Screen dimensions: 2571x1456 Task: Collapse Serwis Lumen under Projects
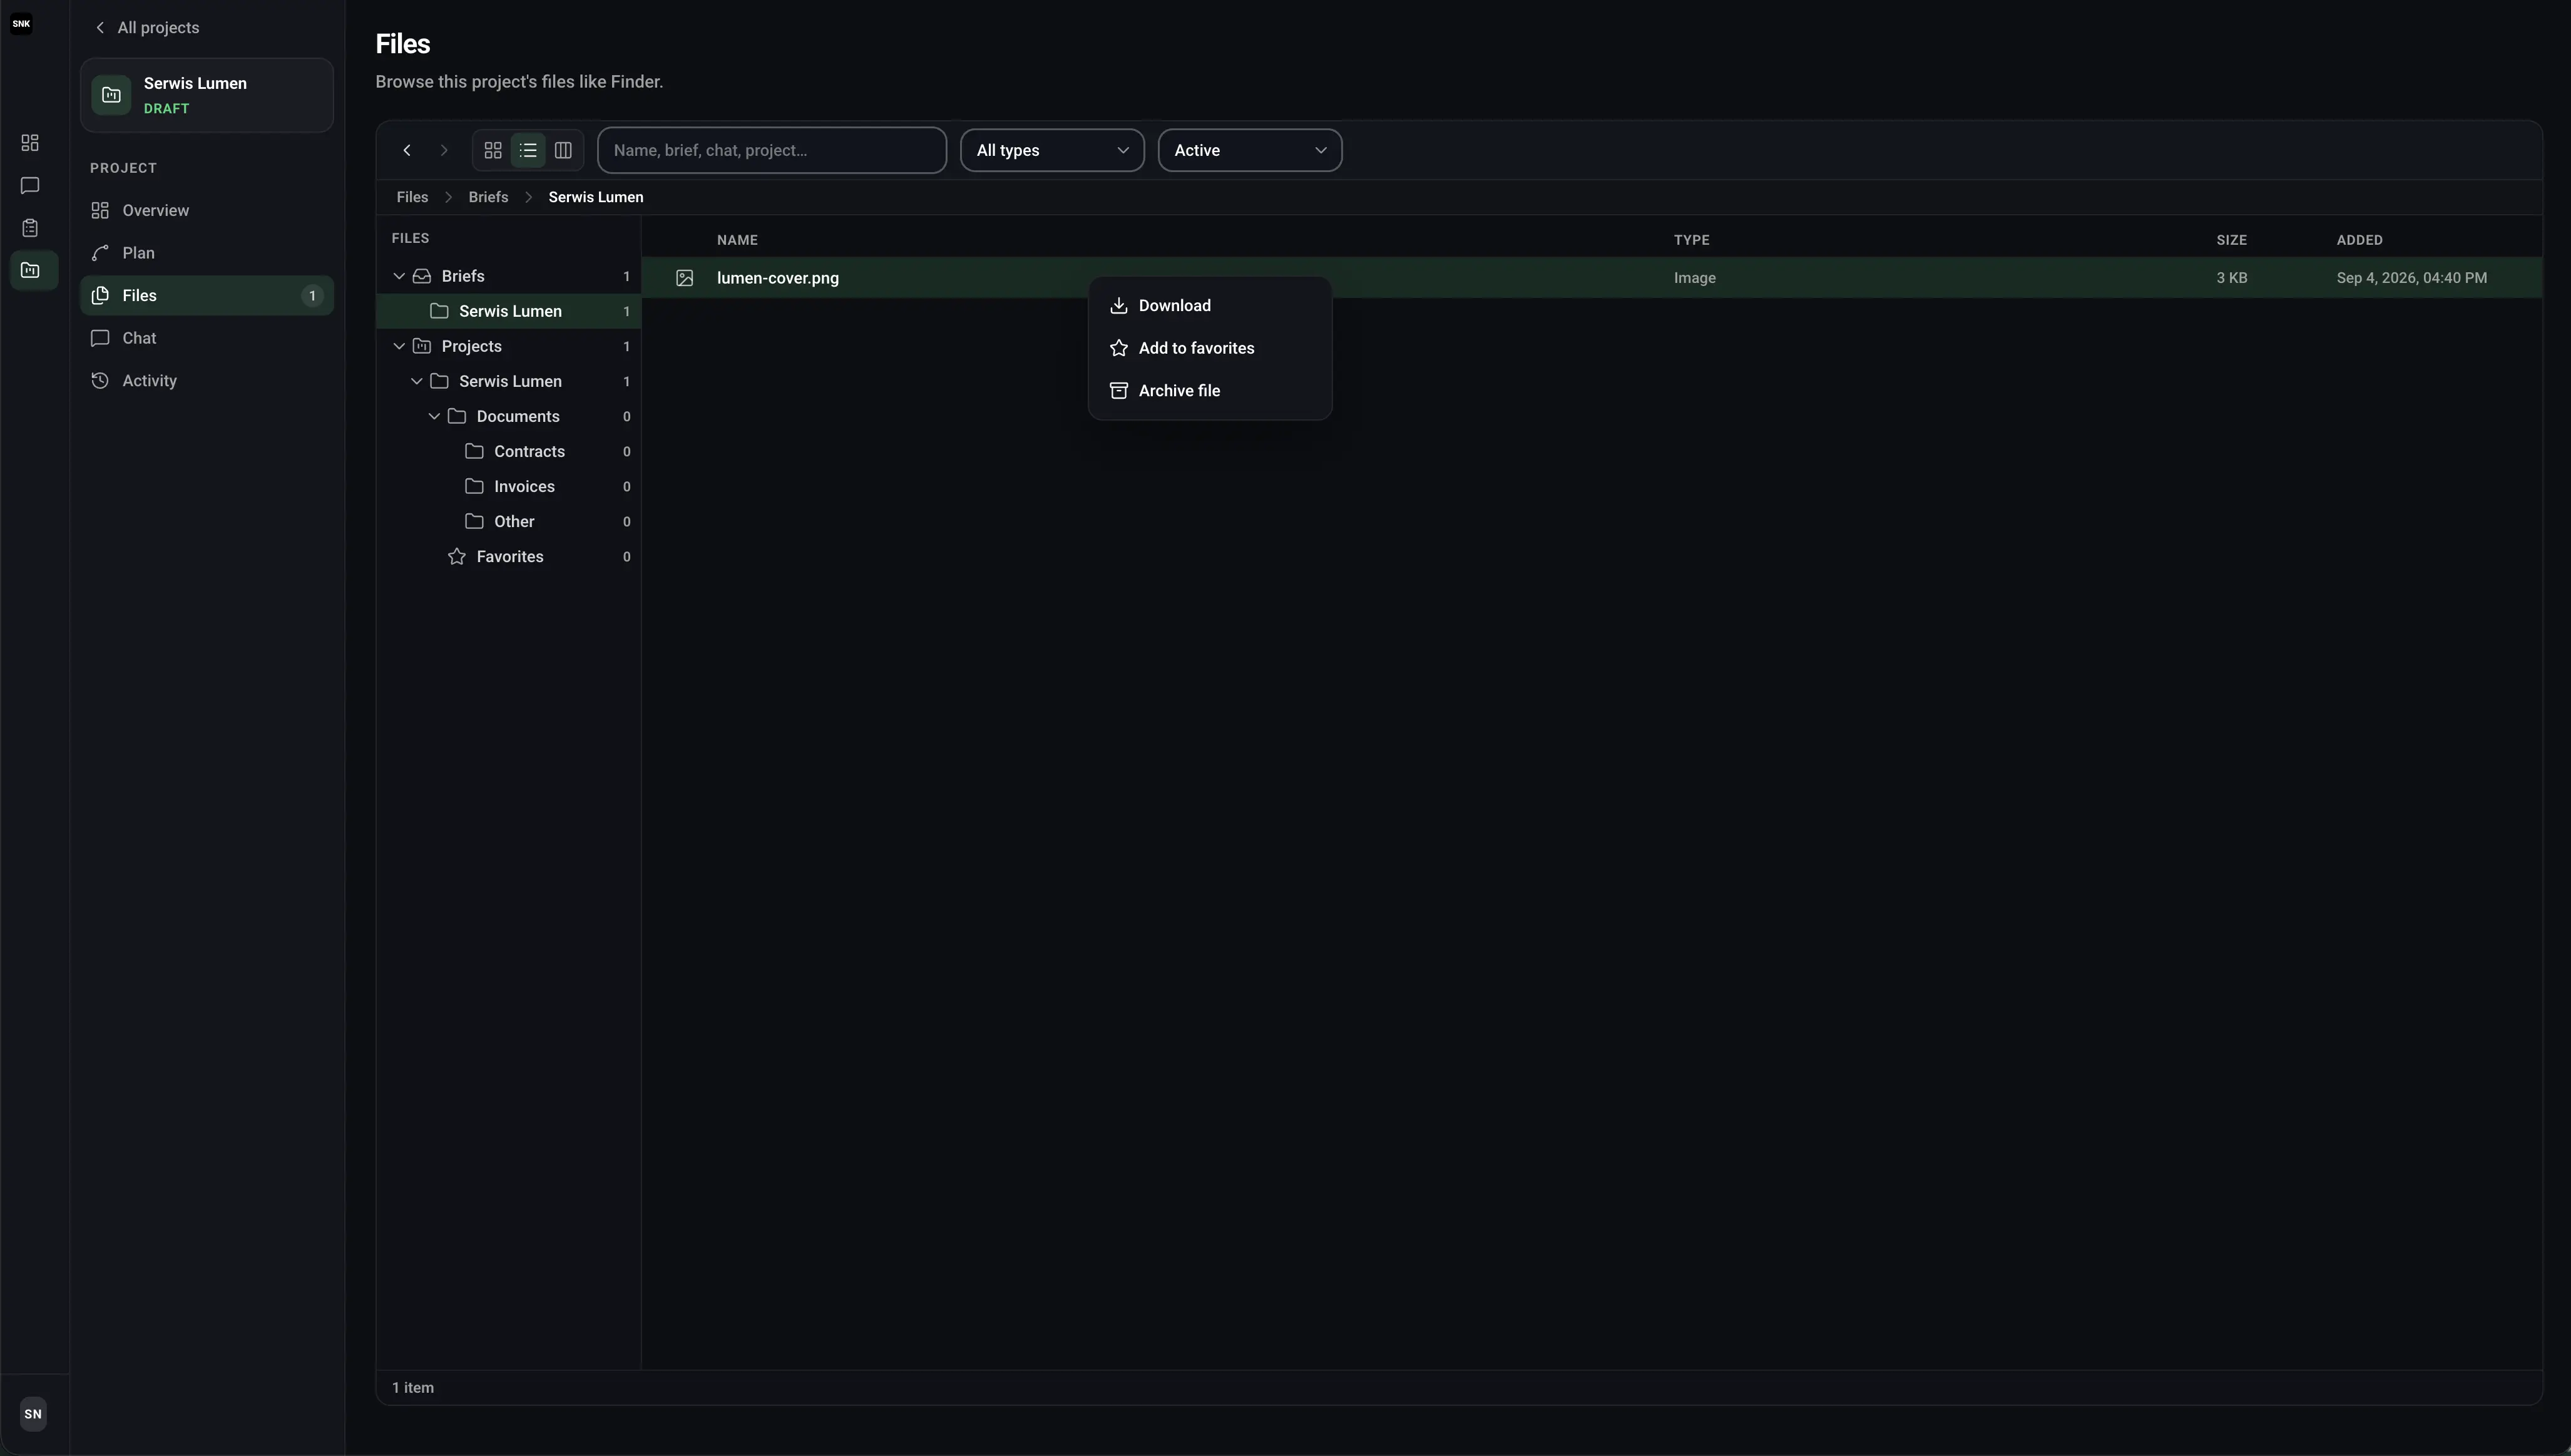click(x=417, y=381)
